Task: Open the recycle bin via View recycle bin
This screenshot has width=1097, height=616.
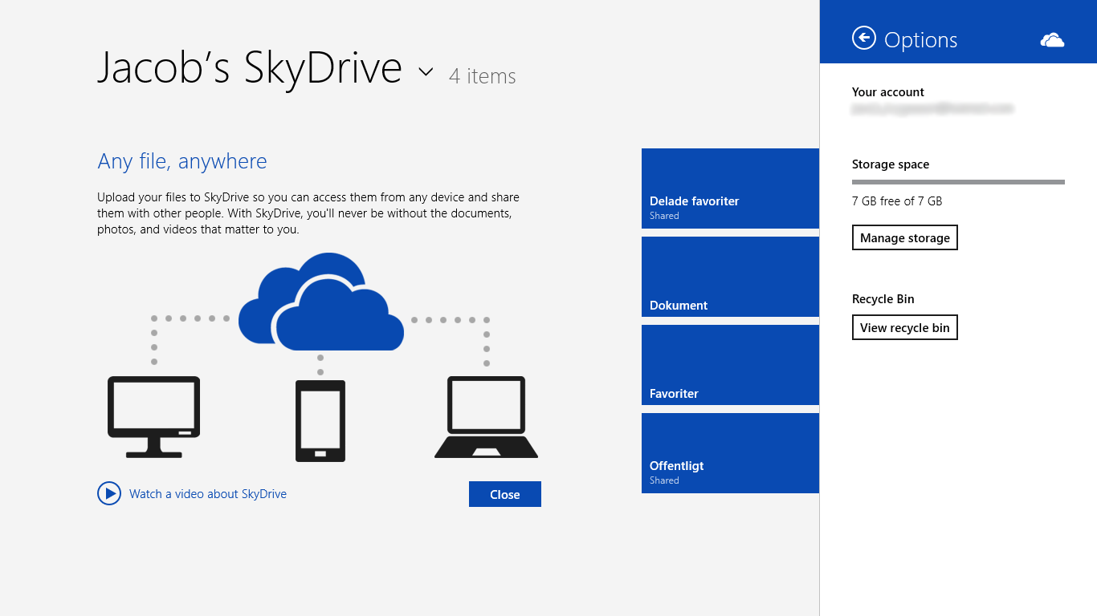Action: 904,327
